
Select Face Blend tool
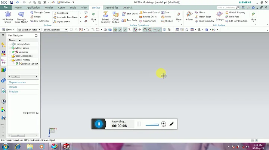click(61, 13)
